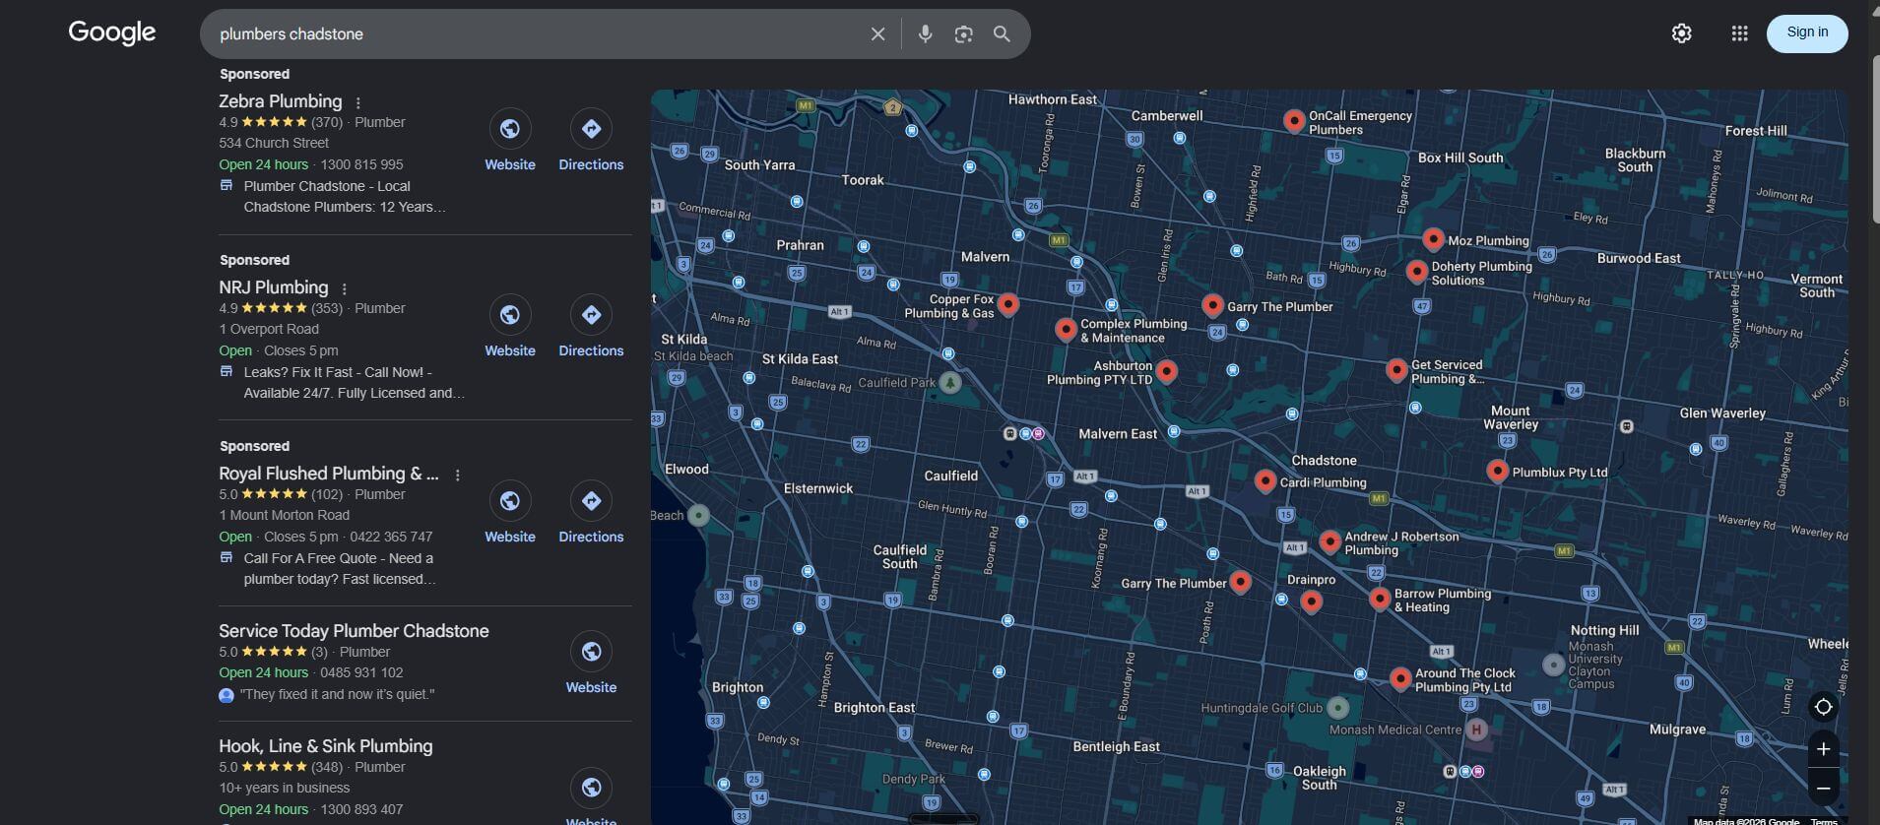Open Service Today Plumber Chadstone listing

pos(354,631)
